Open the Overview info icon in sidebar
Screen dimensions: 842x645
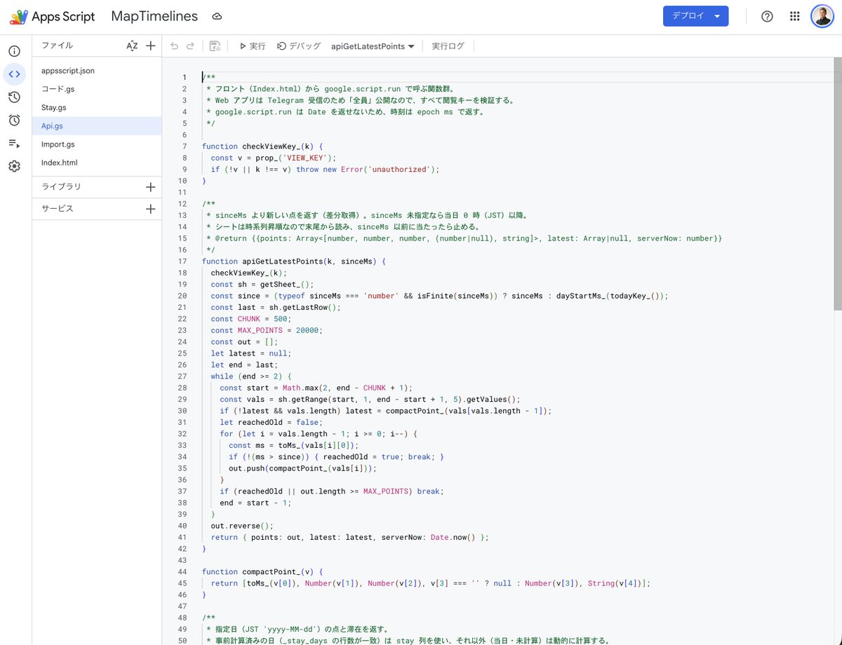click(14, 51)
